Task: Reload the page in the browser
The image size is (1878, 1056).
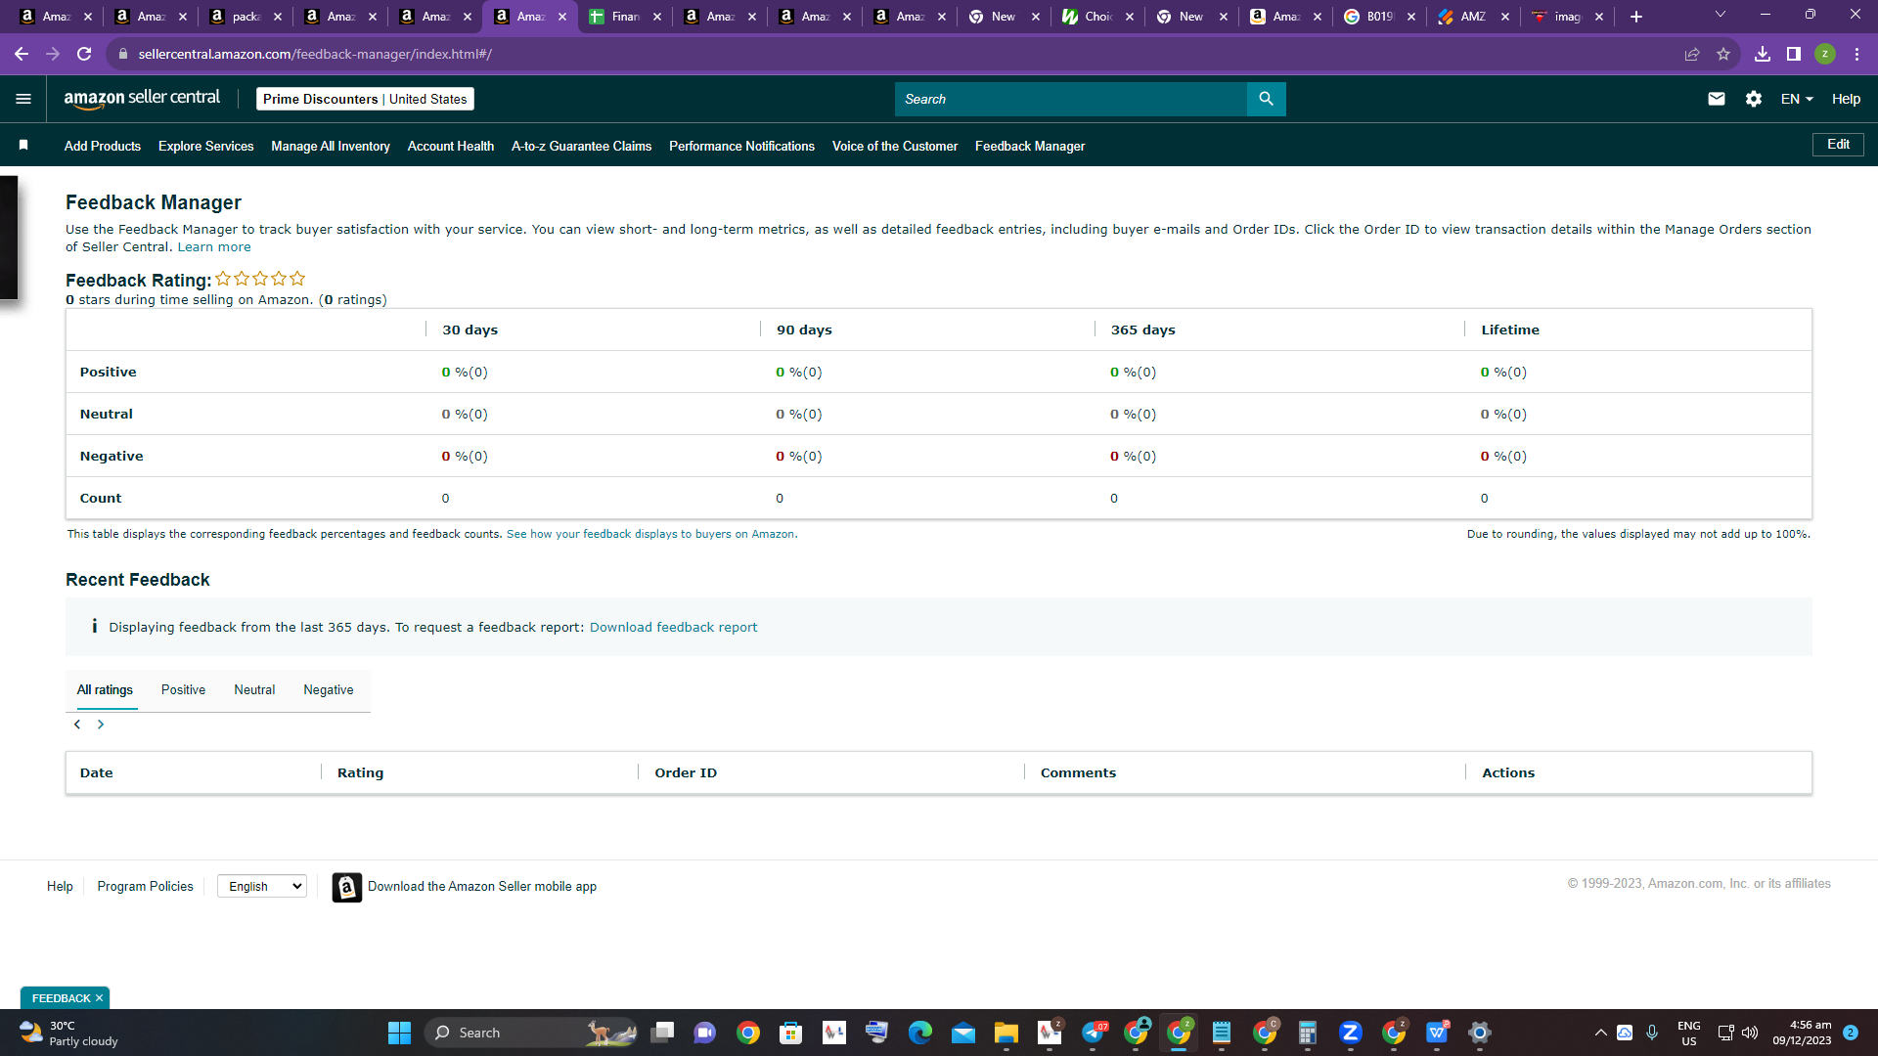Action: tap(84, 54)
